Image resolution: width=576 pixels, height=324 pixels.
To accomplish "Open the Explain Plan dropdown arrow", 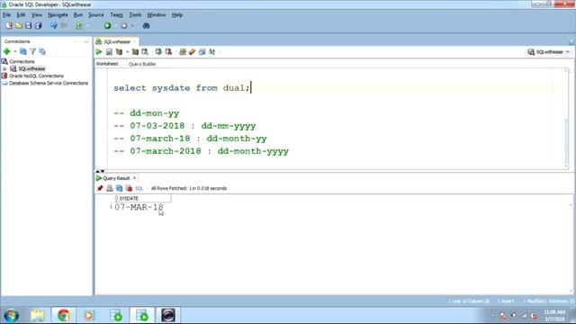I will tap(127, 52).
